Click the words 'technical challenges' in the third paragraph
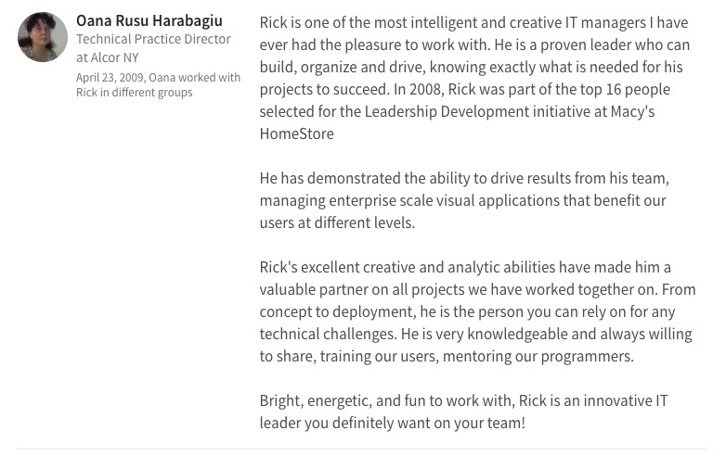 point(327,334)
